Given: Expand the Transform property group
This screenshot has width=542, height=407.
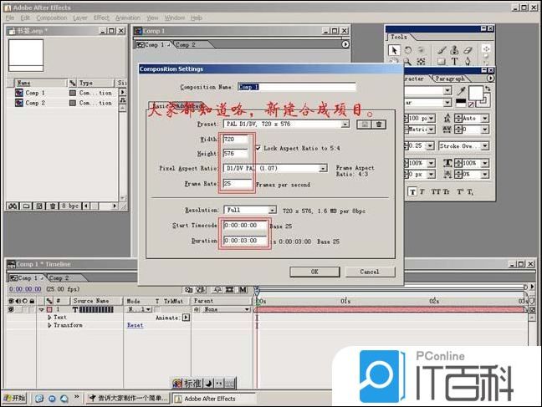Looking at the screenshot, I should coord(49,325).
